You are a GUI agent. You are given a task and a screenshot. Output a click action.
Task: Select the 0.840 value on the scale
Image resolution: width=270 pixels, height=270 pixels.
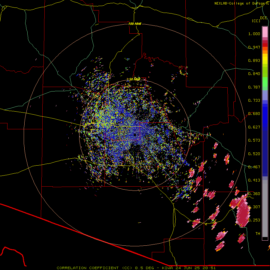[254, 74]
